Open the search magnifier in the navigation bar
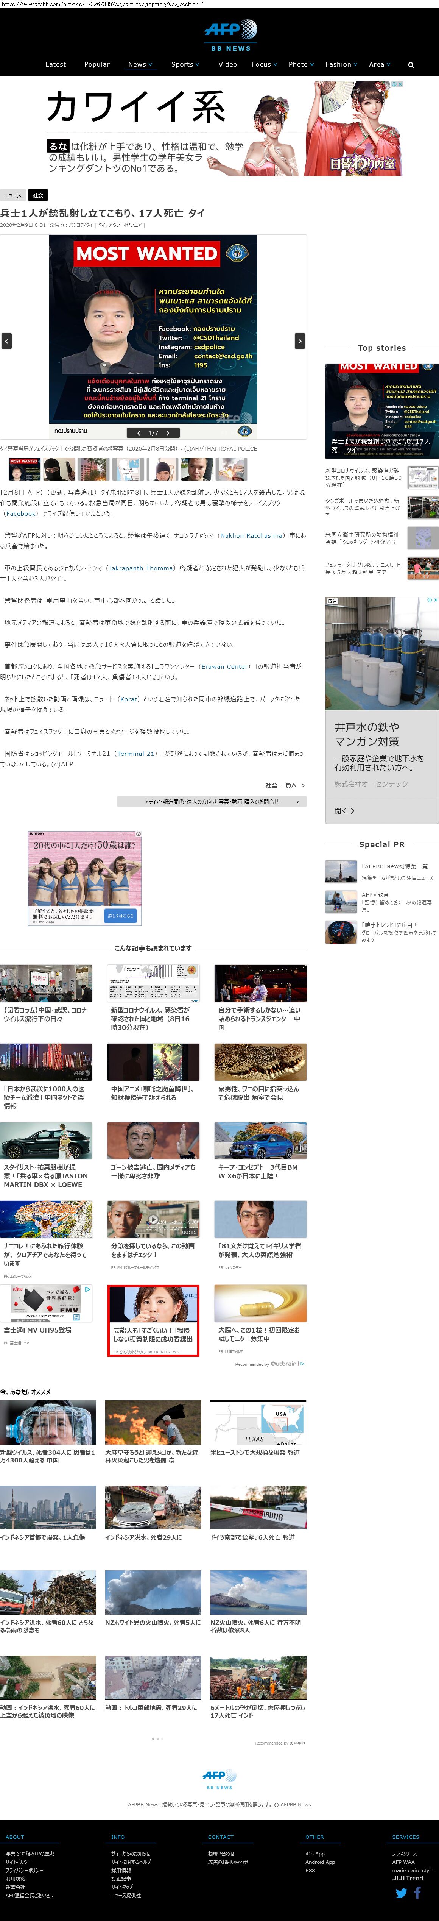Screen dimensions: 439x1921 click(411, 65)
